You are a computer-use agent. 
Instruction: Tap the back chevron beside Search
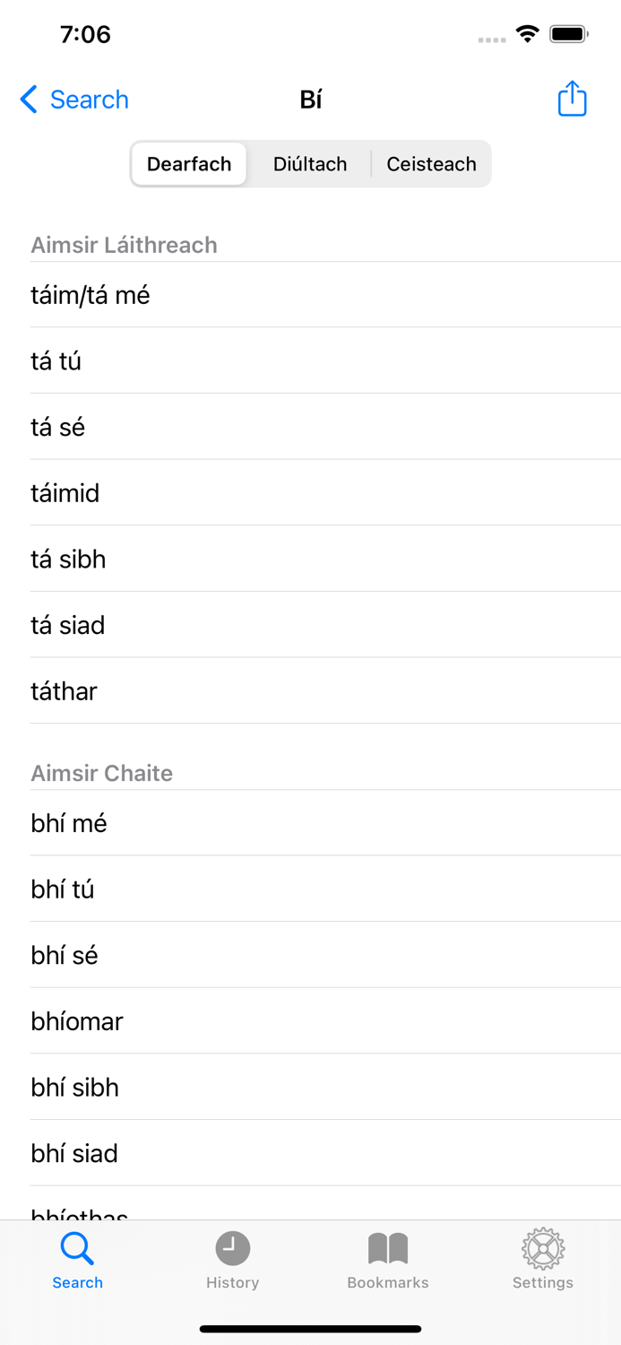[28, 99]
